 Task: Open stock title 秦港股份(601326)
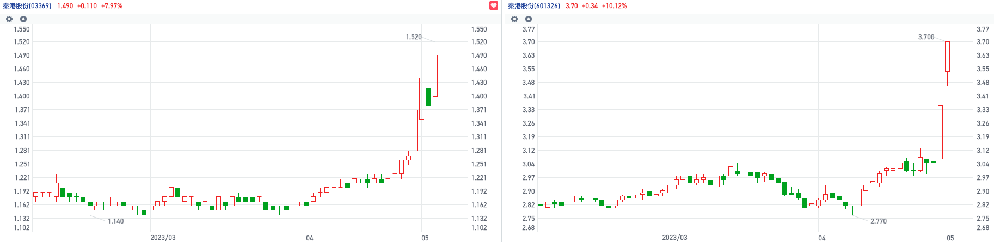pyautogui.click(x=534, y=6)
